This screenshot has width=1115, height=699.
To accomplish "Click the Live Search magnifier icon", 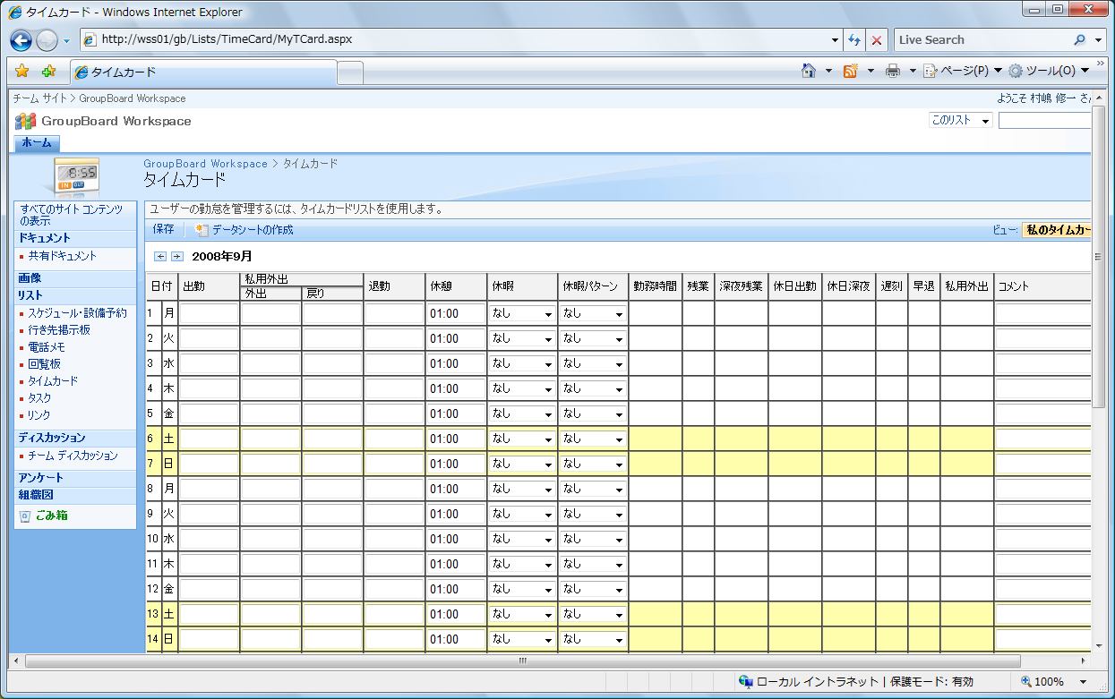I will click(1079, 40).
